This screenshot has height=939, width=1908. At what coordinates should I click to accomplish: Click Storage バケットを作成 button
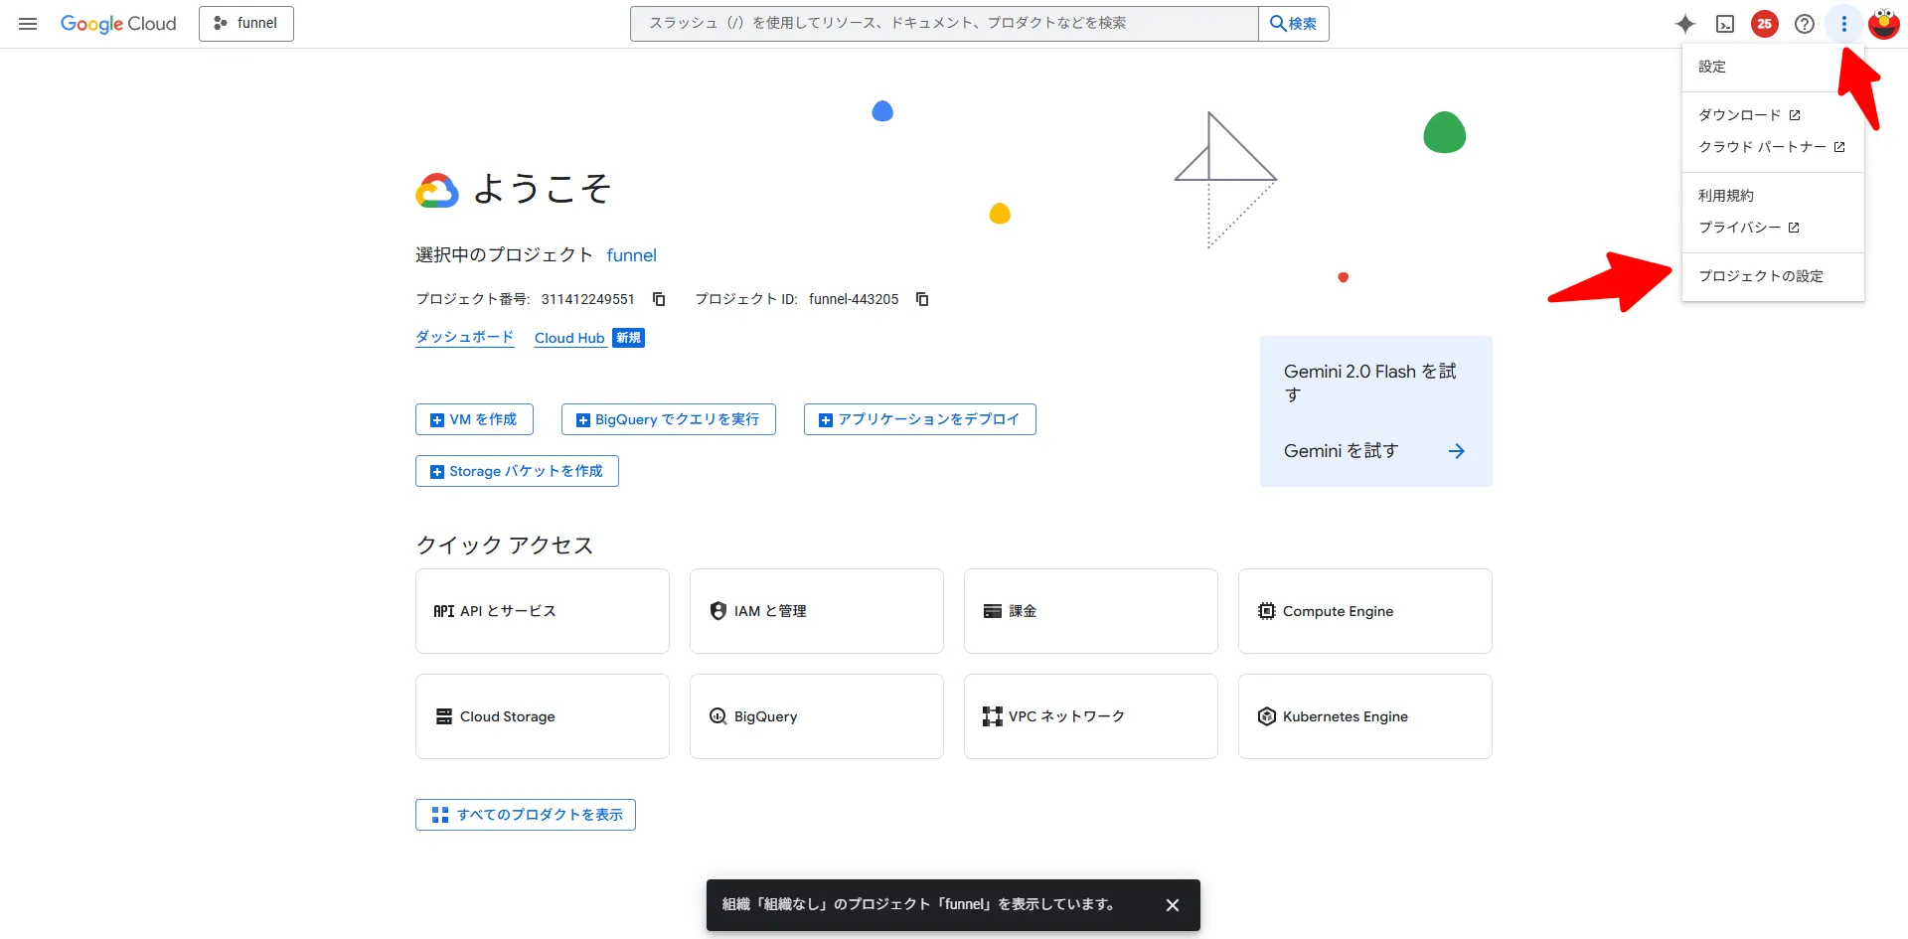click(517, 471)
